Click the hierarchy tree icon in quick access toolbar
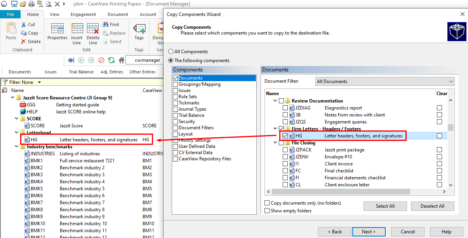Screen dimensions: 468x238 pos(40,4)
